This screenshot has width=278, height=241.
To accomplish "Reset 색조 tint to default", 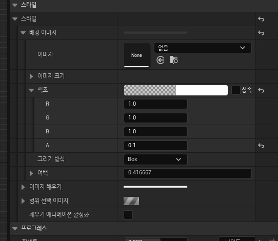I will click(x=261, y=90).
